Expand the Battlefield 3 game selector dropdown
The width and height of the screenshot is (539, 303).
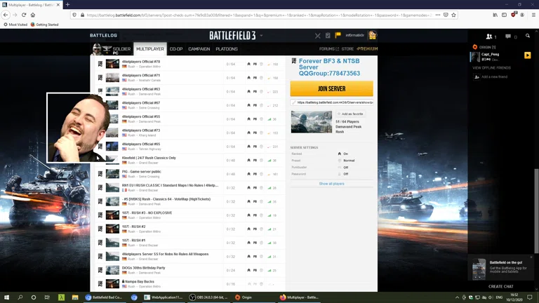point(261,35)
